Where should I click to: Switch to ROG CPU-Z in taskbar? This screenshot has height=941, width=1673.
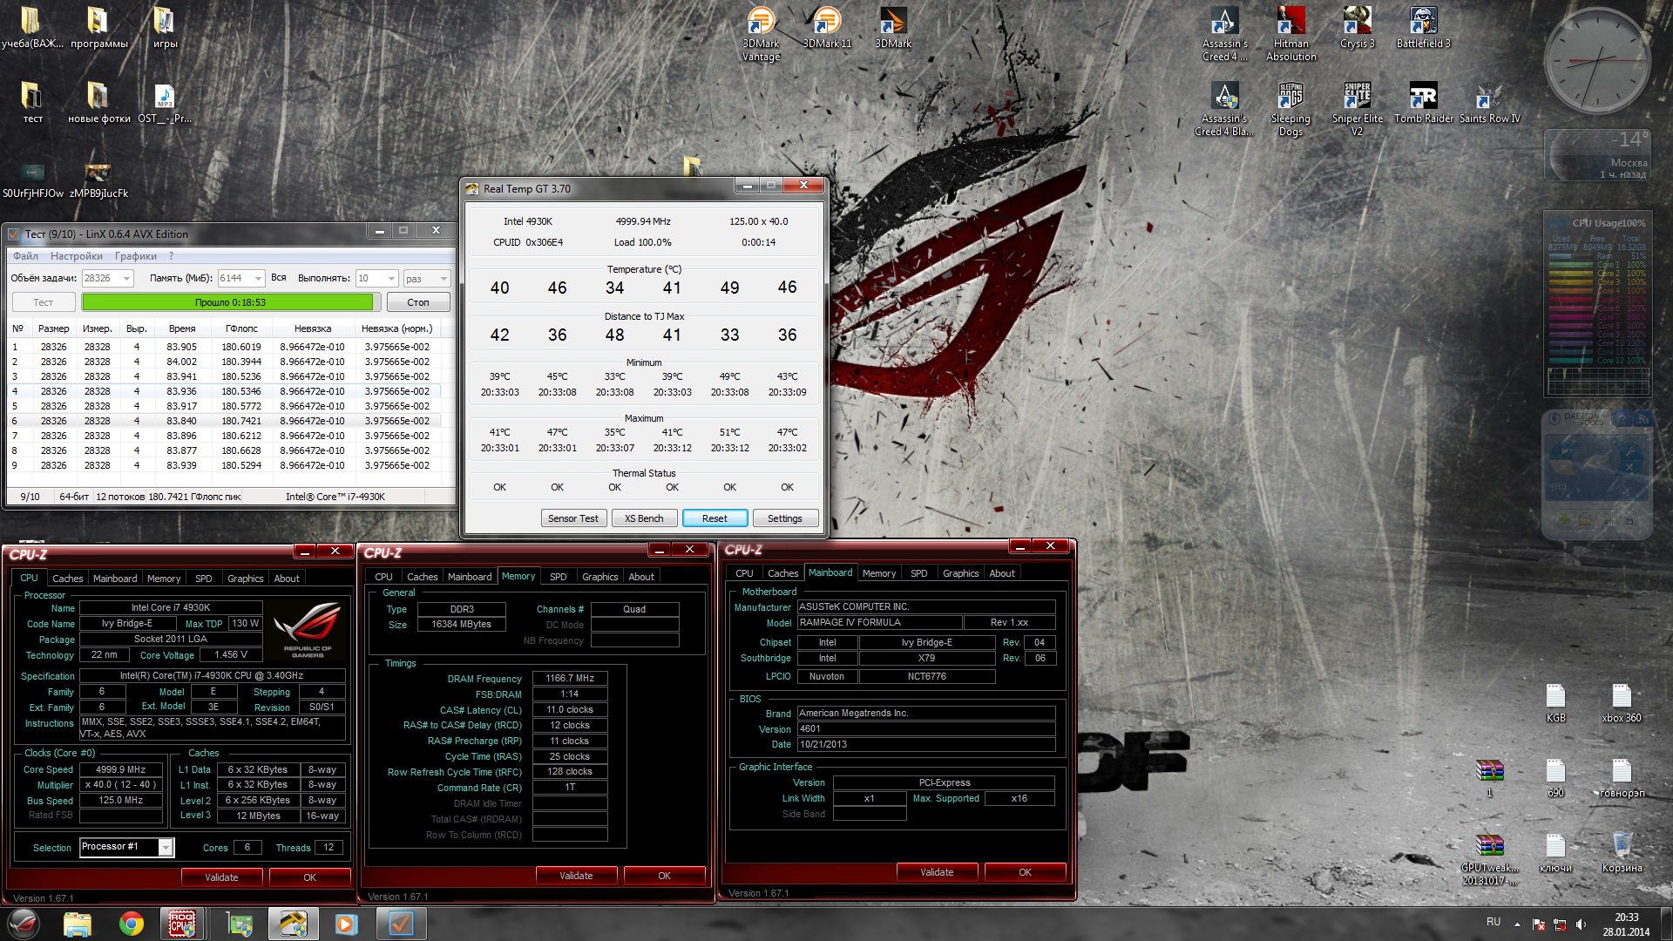click(x=182, y=924)
